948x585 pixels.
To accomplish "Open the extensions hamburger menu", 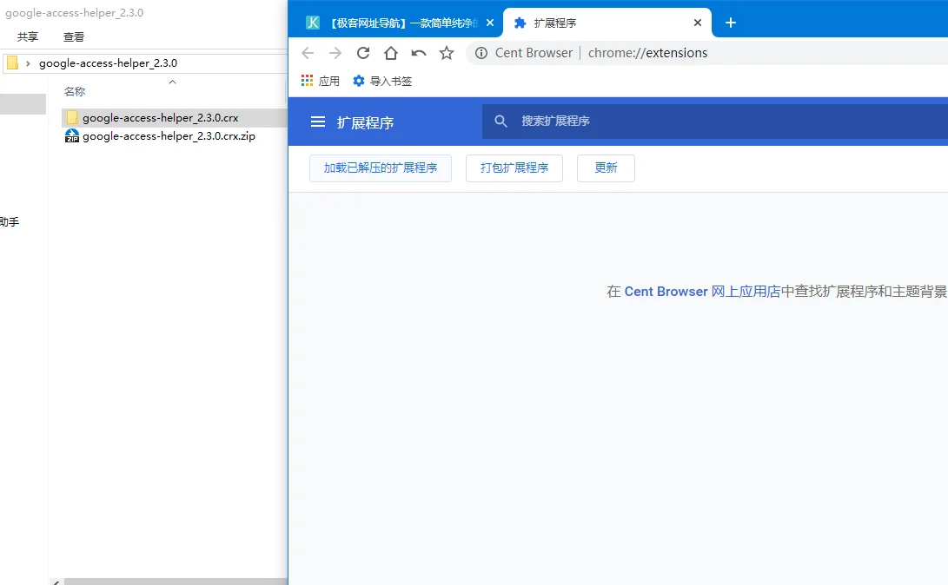I will click(317, 122).
